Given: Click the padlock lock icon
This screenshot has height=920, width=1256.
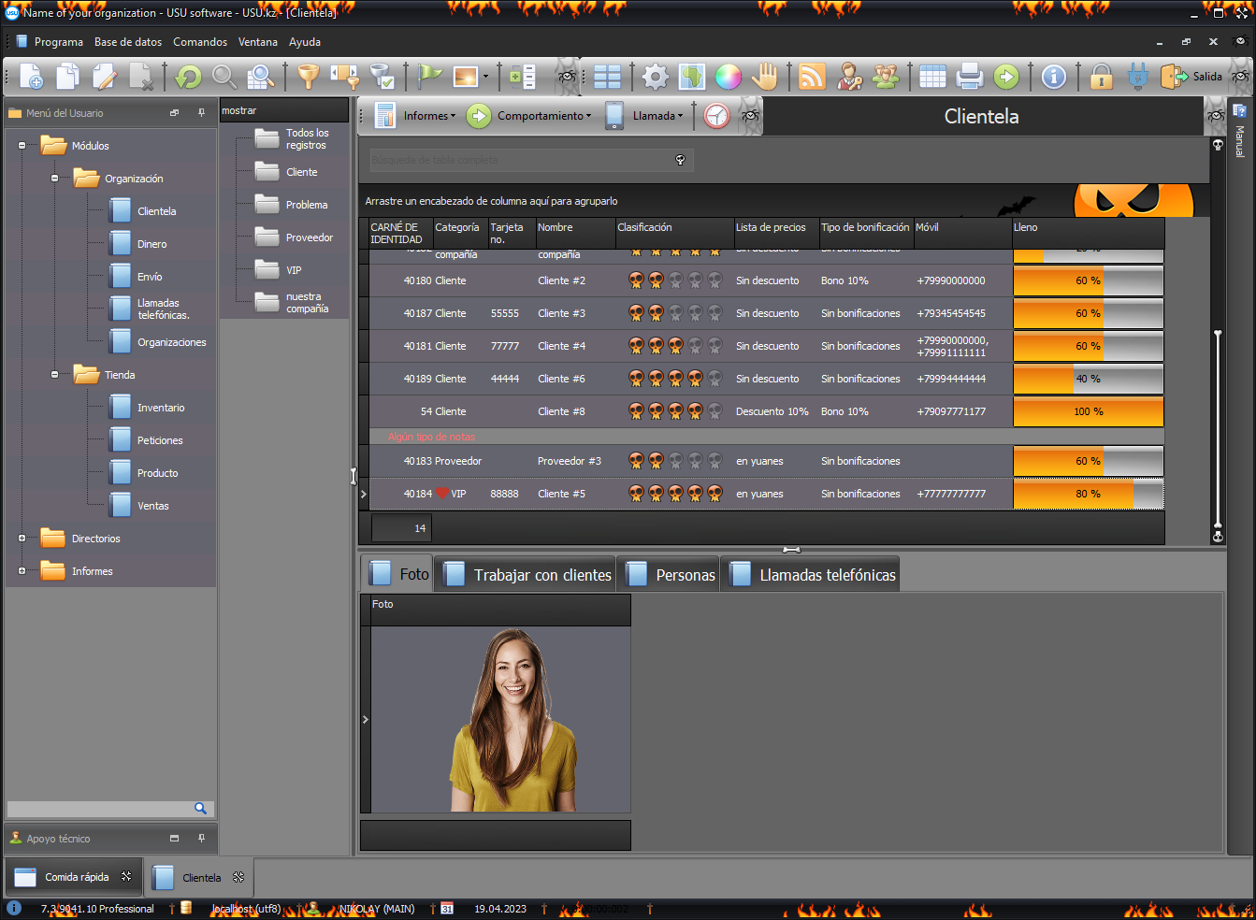Looking at the screenshot, I should coord(1102,77).
